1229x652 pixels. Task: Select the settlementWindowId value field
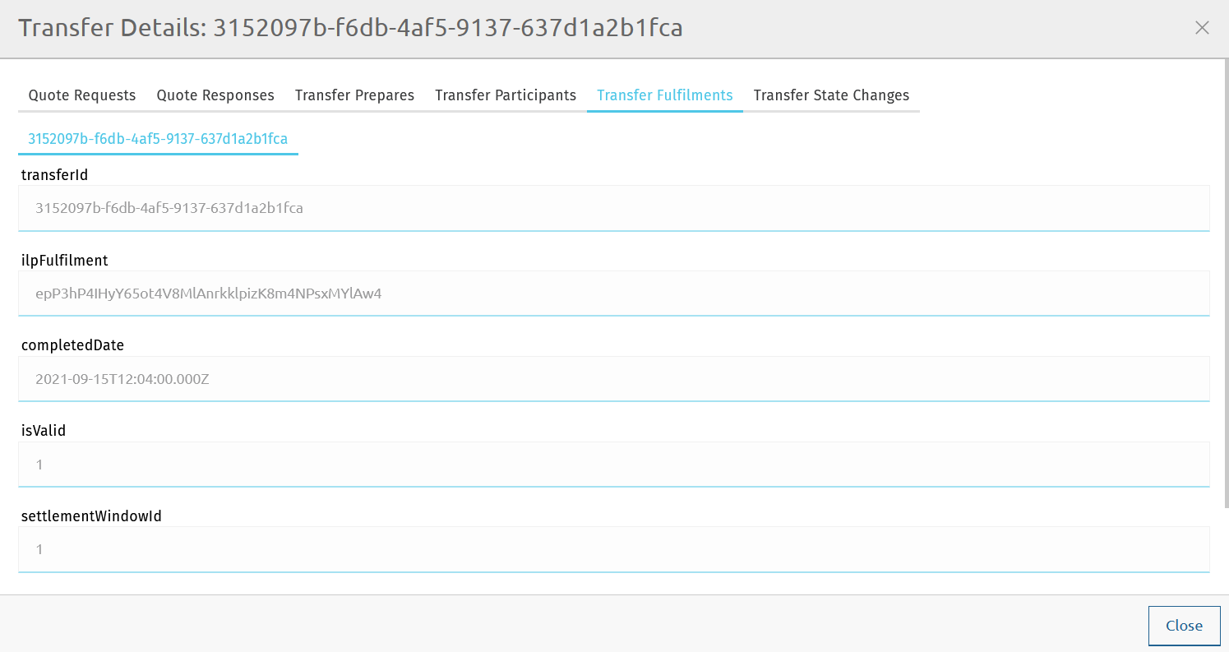pos(613,549)
